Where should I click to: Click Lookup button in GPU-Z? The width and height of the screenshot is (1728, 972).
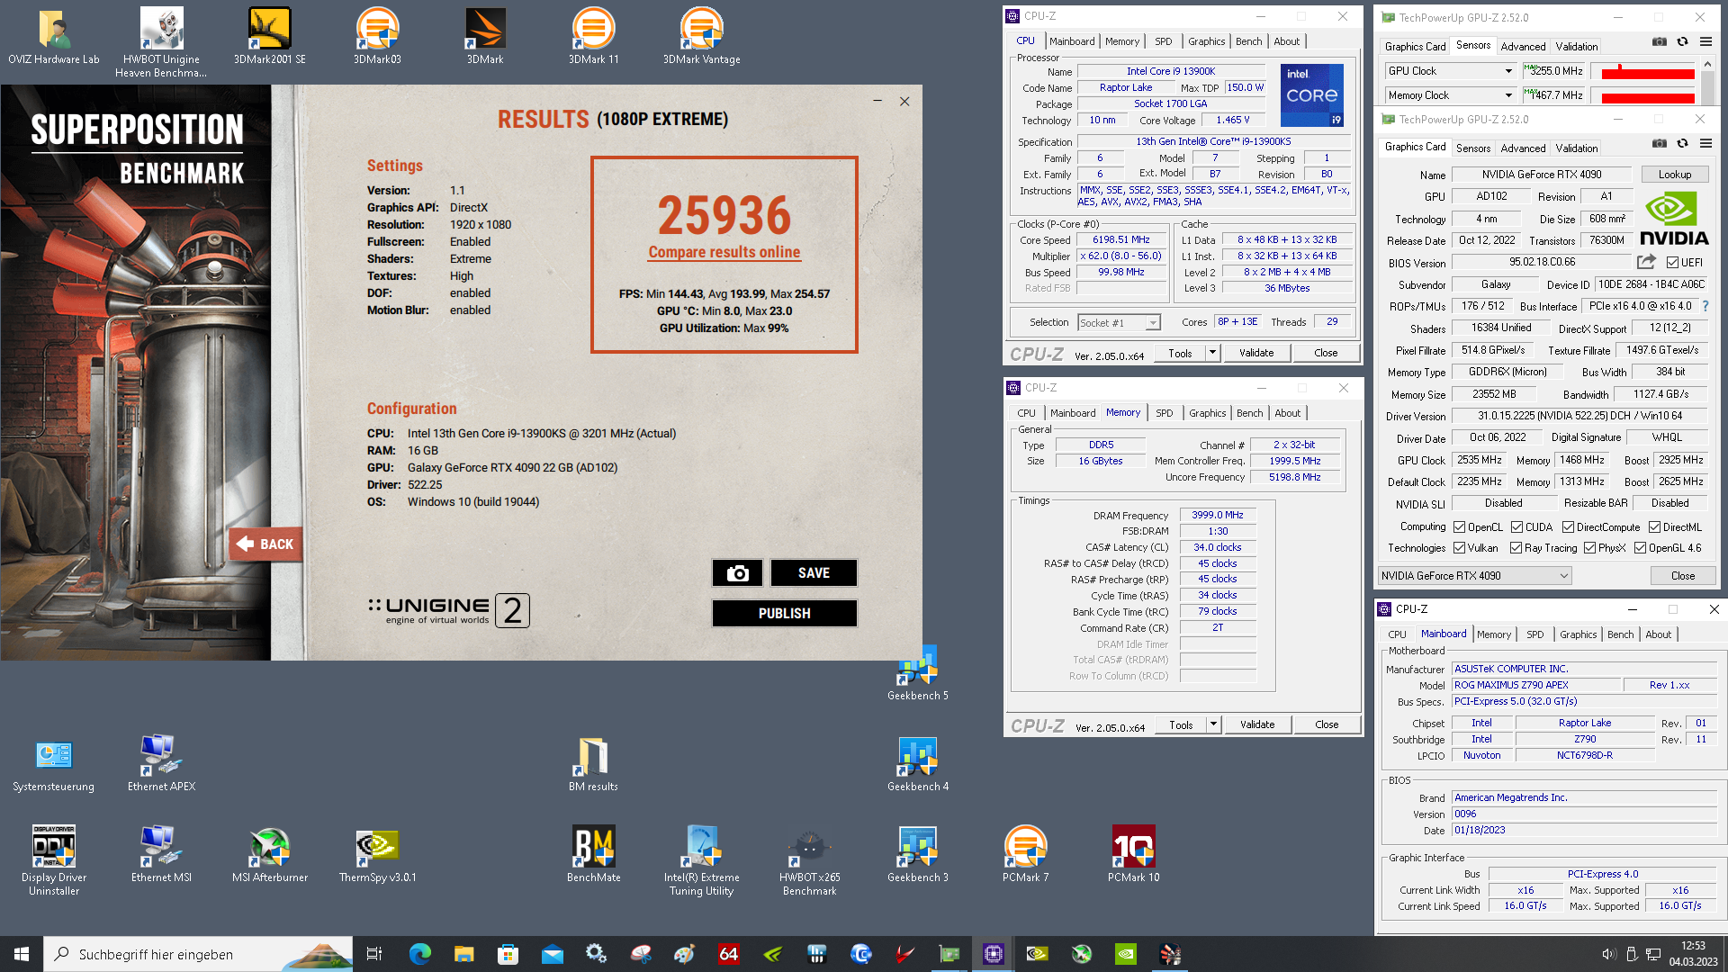(1675, 175)
